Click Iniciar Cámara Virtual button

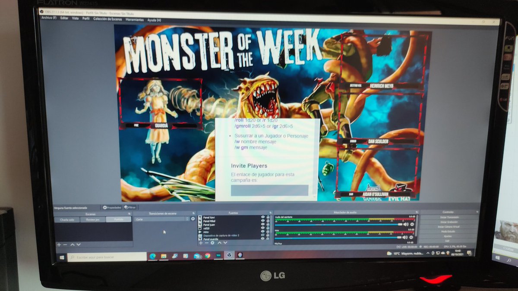449,227
